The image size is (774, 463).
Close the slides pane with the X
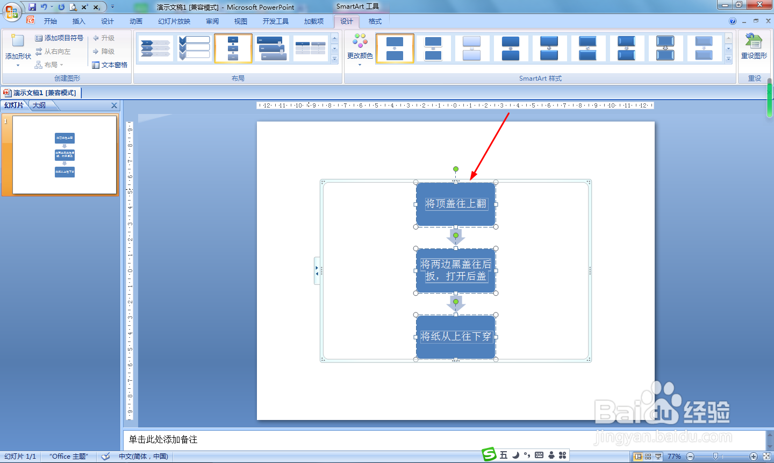click(114, 105)
